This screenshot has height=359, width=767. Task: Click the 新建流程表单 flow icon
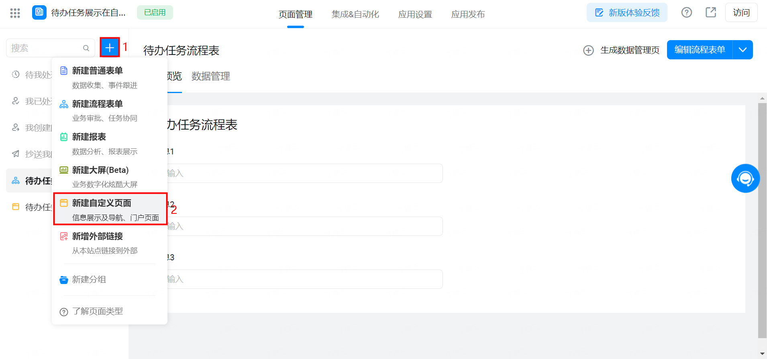(x=64, y=104)
